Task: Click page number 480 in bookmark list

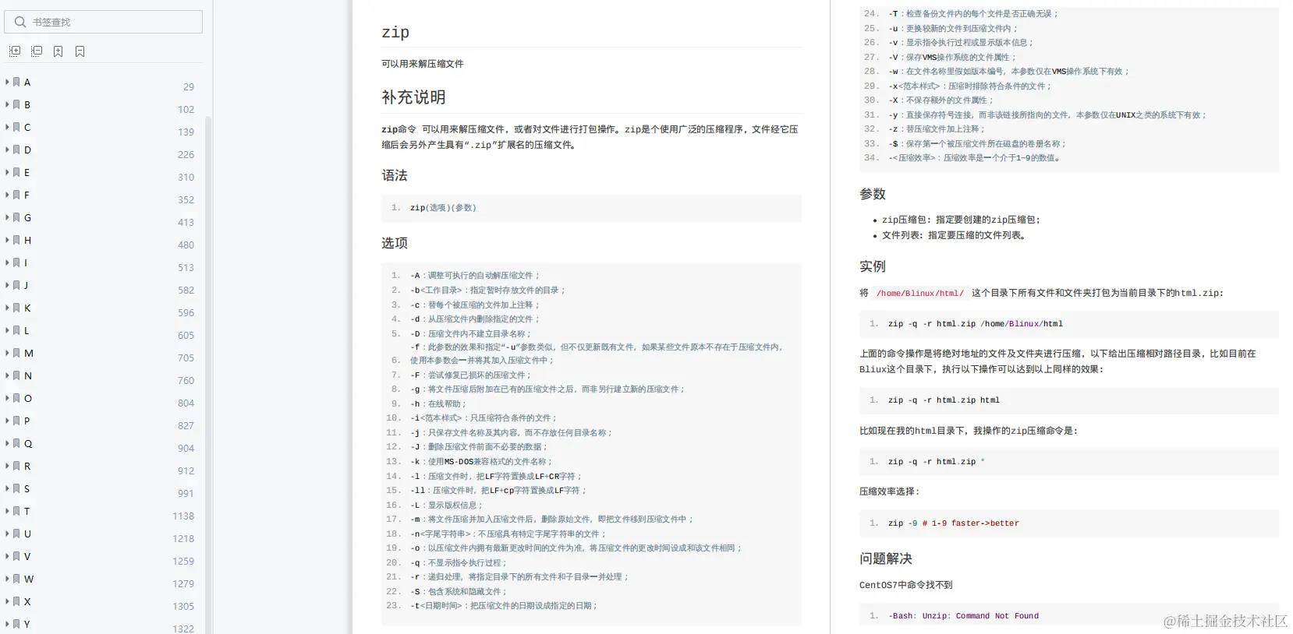Action: [x=186, y=245]
